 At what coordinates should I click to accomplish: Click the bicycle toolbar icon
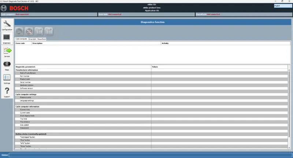coord(19,31)
